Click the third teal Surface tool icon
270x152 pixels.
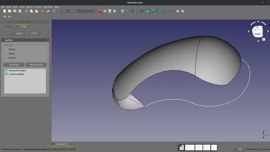coord(153,11)
